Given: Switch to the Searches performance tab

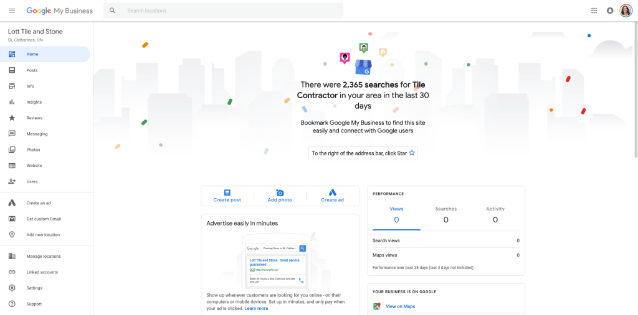Looking at the screenshot, I should coord(445,215).
